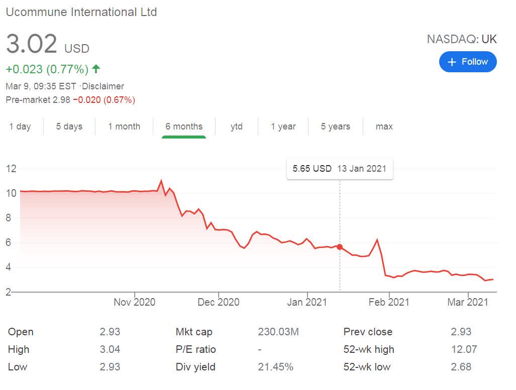This screenshot has height=390, width=516.
Task: Select the 5 years range
Action: (x=335, y=126)
